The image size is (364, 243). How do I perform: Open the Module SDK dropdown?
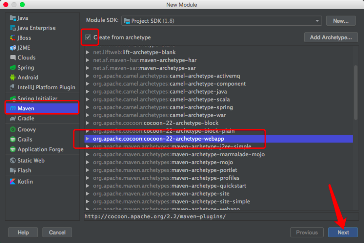[222, 21]
